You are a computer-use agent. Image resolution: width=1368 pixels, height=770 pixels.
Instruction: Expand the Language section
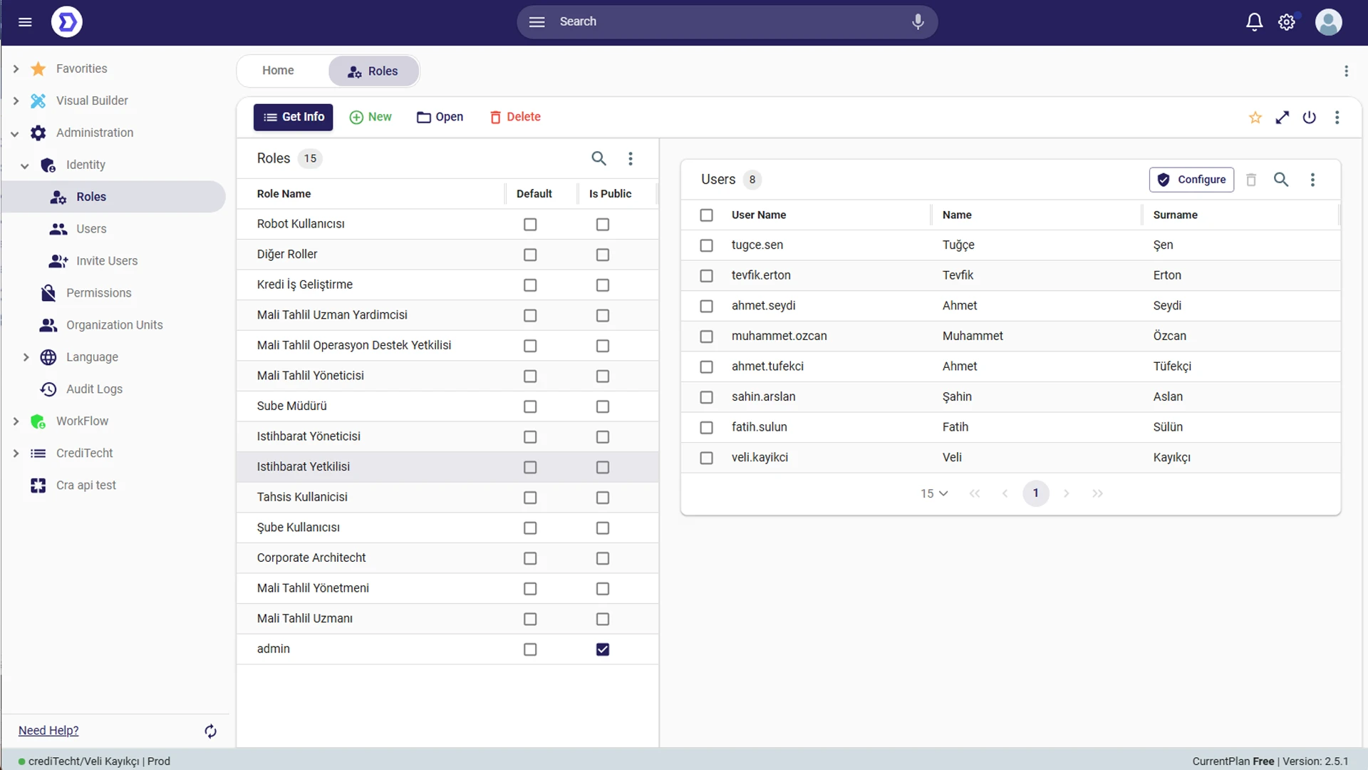click(x=26, y=357)
